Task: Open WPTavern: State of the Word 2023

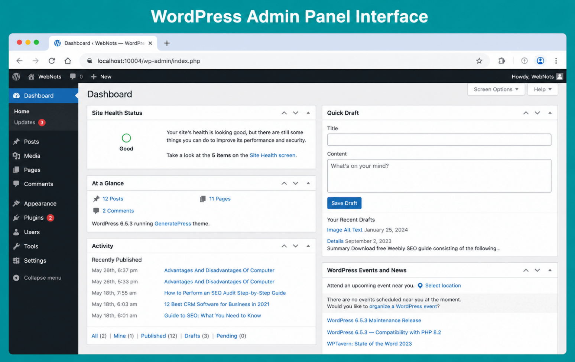Action: 369,344
